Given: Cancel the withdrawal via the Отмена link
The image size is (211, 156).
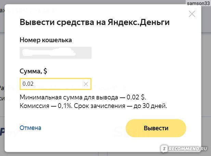Looking at the screenshot, I should [x=30, y=128].
